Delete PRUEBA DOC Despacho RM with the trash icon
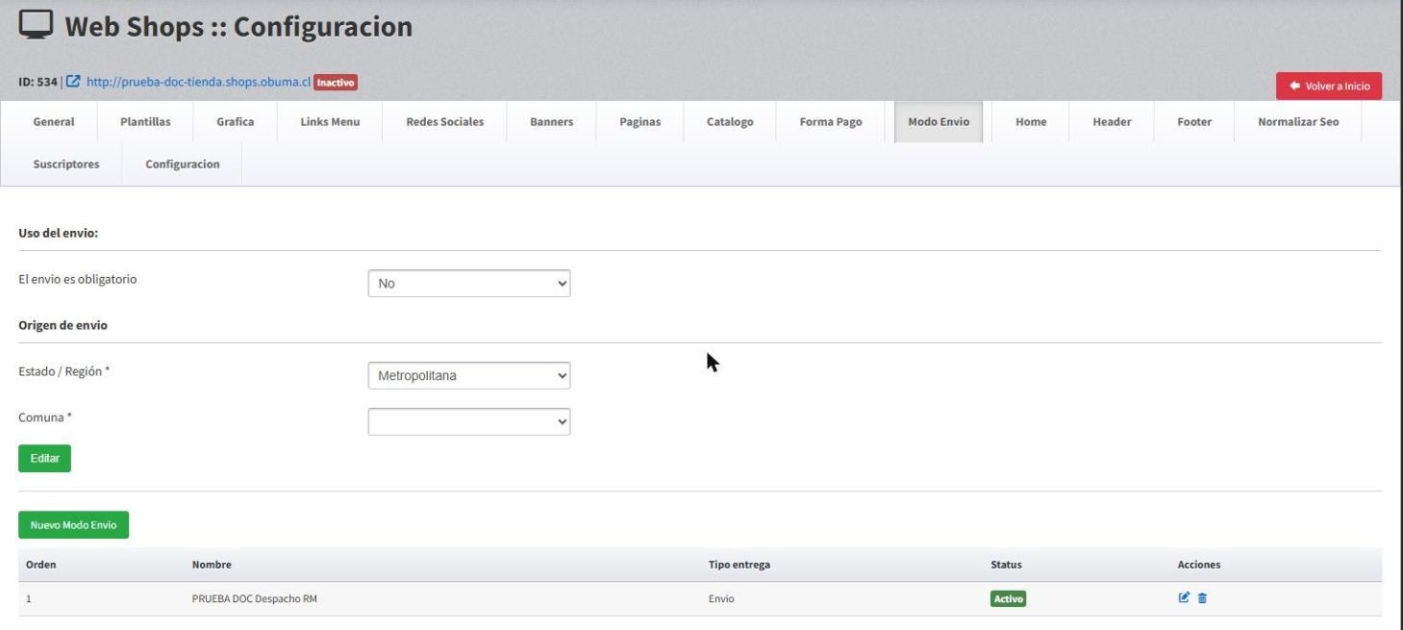Viewport: 1403px width, 630px height. pyautogui.click(x=1202, y=598)
